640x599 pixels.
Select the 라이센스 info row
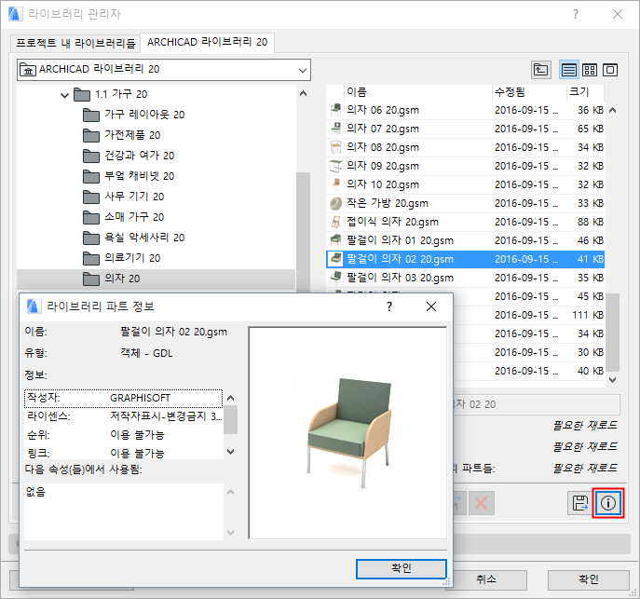click(x=123, y=416)
